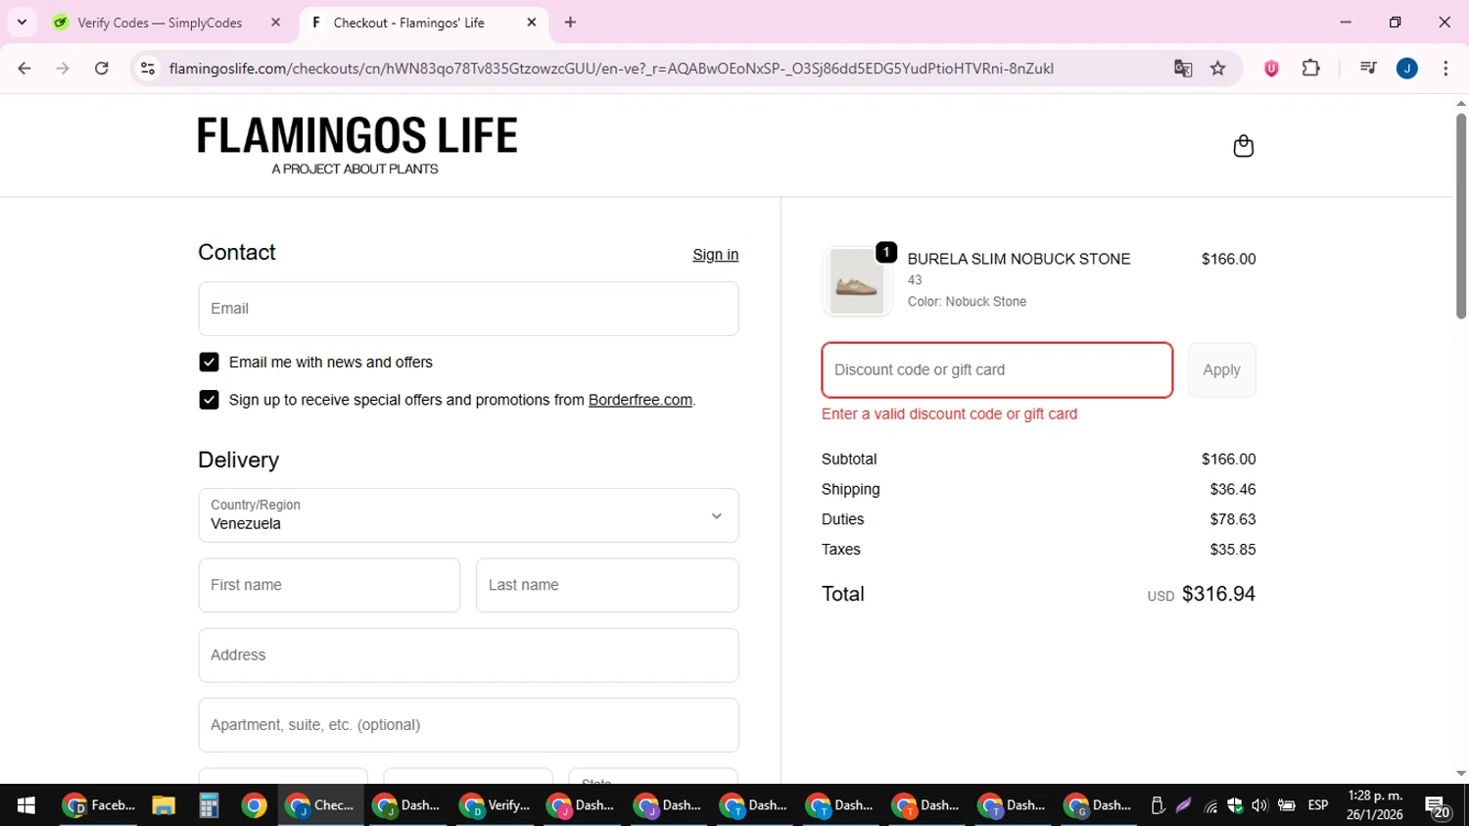Open the Verify Chrome window in taskbar

[496, 805]
